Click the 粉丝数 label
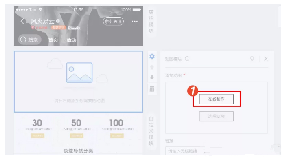 click(x=74, y=28)
